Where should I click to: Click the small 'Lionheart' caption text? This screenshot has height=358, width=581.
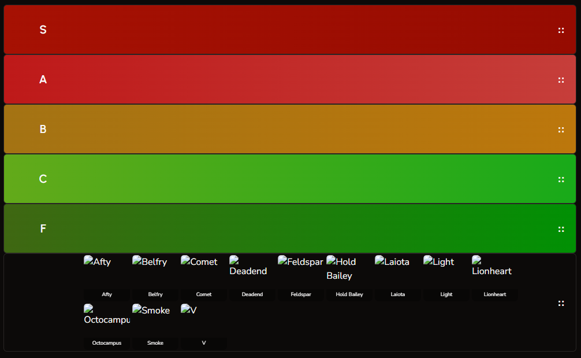pos(495,294)
